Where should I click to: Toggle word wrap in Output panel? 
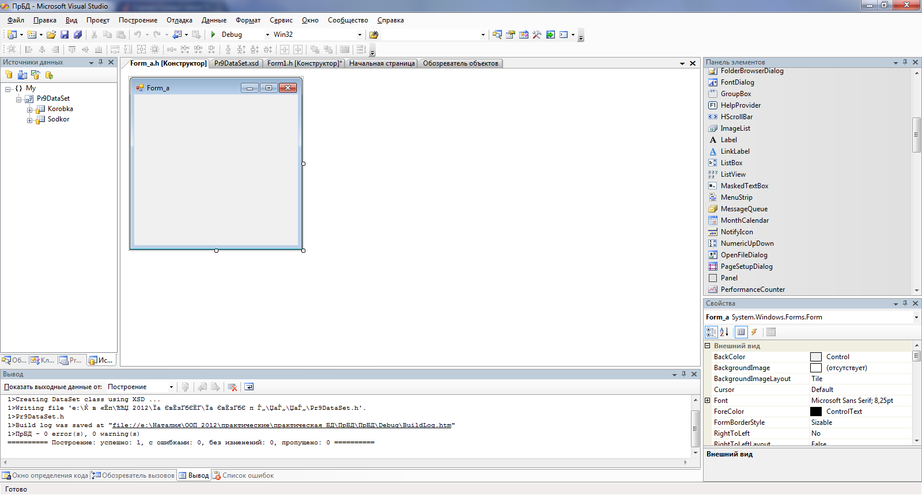[249, 387]
